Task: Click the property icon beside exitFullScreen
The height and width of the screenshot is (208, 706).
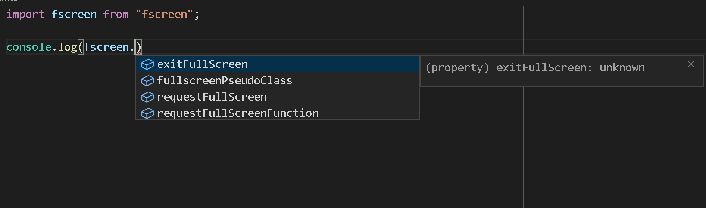Action: (x=147, y=64)
